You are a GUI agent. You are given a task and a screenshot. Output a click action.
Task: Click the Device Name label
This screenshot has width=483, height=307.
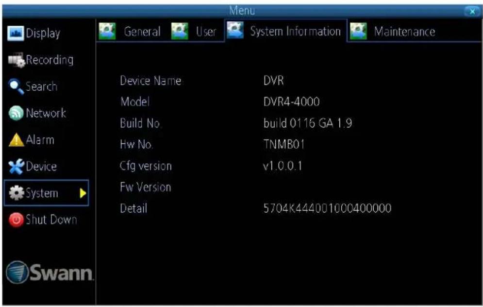[x=150, y=81]
